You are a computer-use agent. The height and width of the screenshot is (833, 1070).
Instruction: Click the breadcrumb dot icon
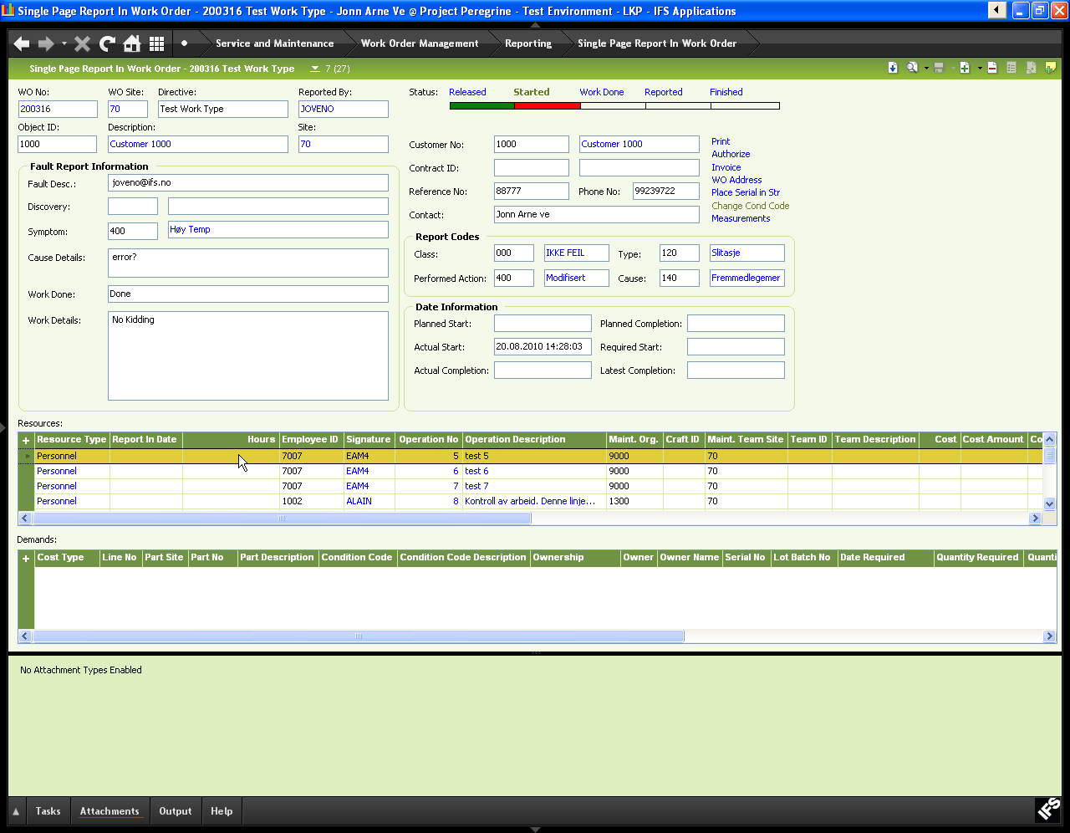pos(184,43)
